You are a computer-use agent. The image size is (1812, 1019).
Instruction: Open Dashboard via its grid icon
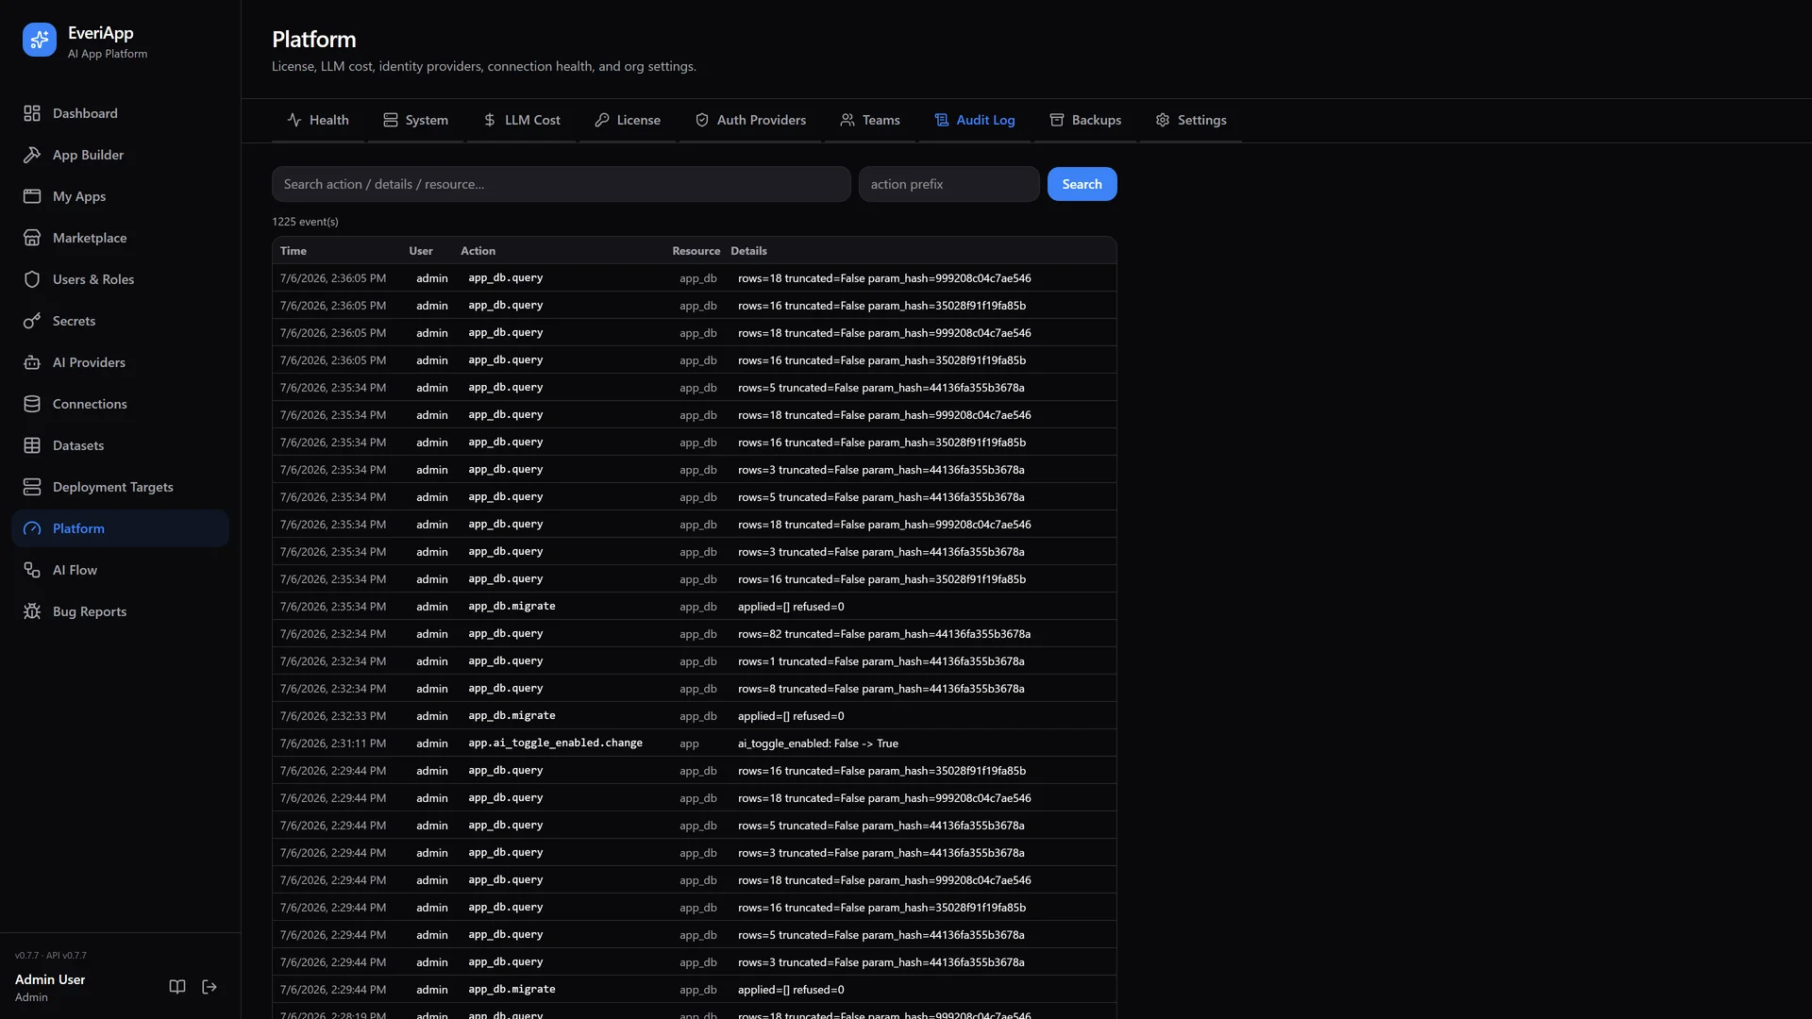[32, 113]
